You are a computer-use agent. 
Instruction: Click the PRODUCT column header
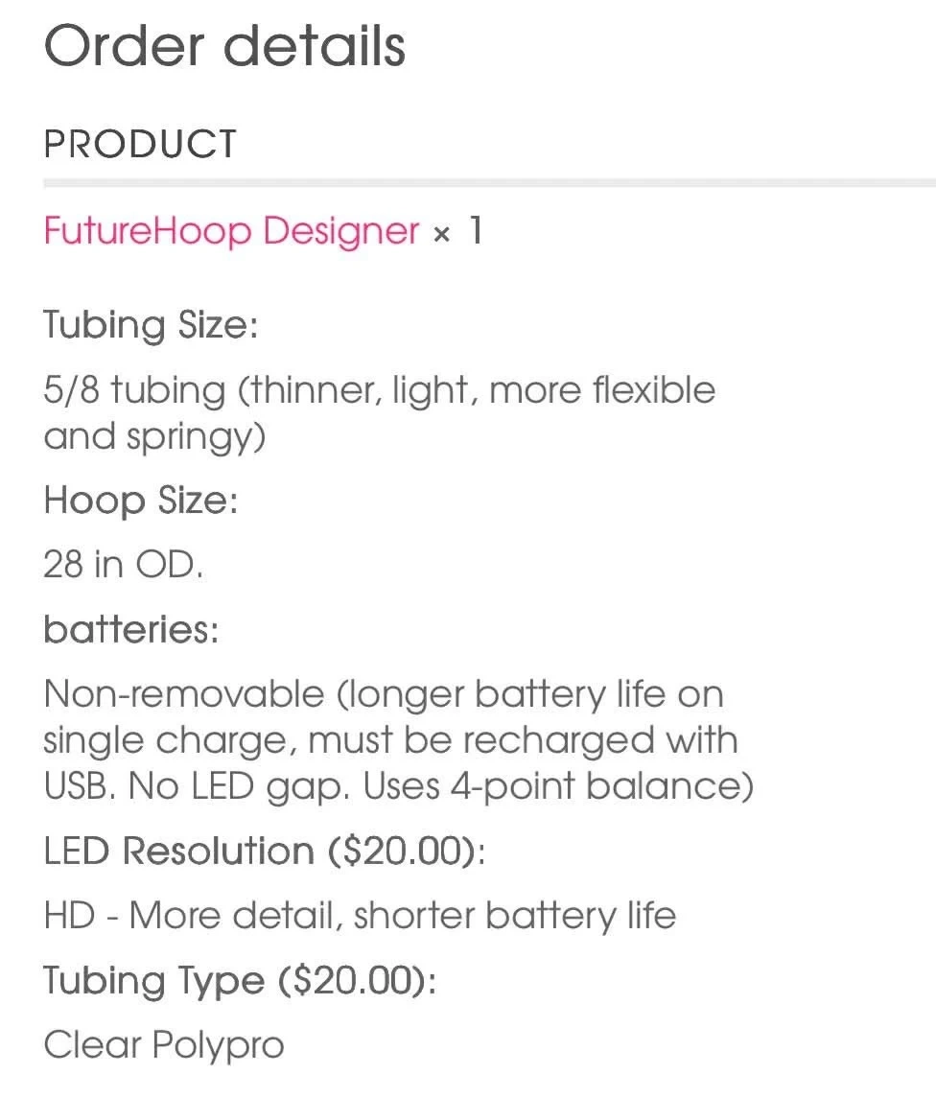140,144
